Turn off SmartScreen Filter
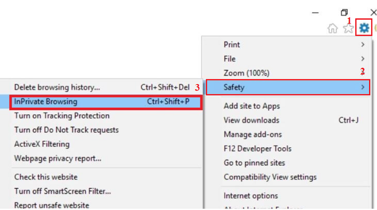Screen dimensions: 377x210 click(x=63, y=191)
